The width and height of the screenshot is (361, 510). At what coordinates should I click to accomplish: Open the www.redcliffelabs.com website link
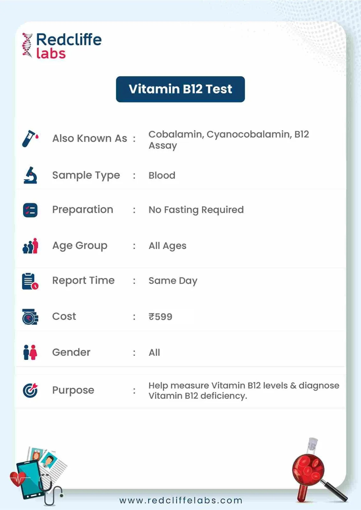pos(181,500)
